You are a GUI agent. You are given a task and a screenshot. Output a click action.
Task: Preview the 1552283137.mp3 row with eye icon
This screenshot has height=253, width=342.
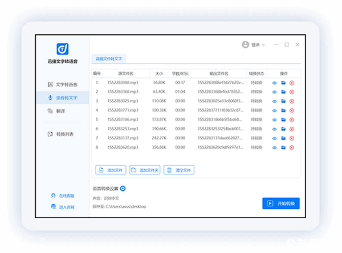coord(274,138)
